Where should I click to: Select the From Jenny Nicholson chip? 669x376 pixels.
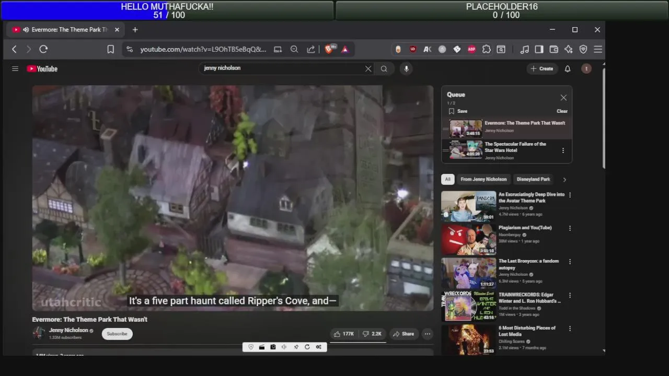click(x=483, y=179)
